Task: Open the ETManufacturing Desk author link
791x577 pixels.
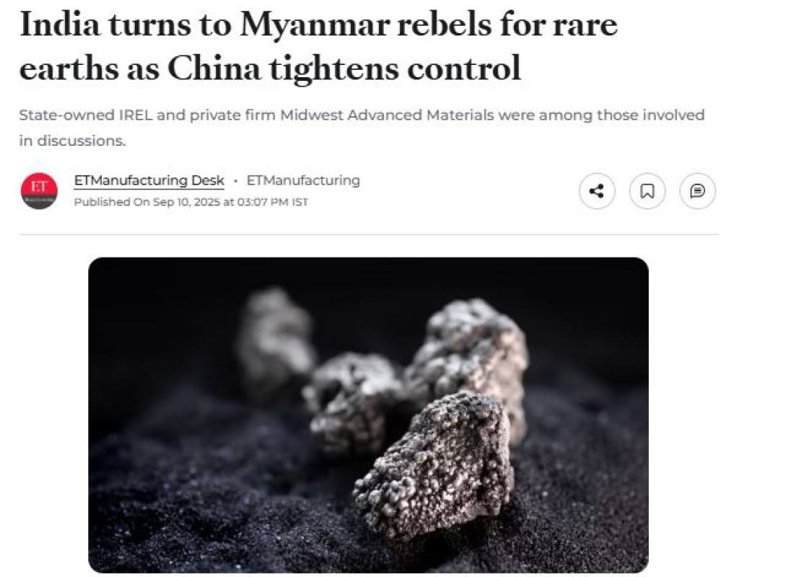Action: click(149, 180)
